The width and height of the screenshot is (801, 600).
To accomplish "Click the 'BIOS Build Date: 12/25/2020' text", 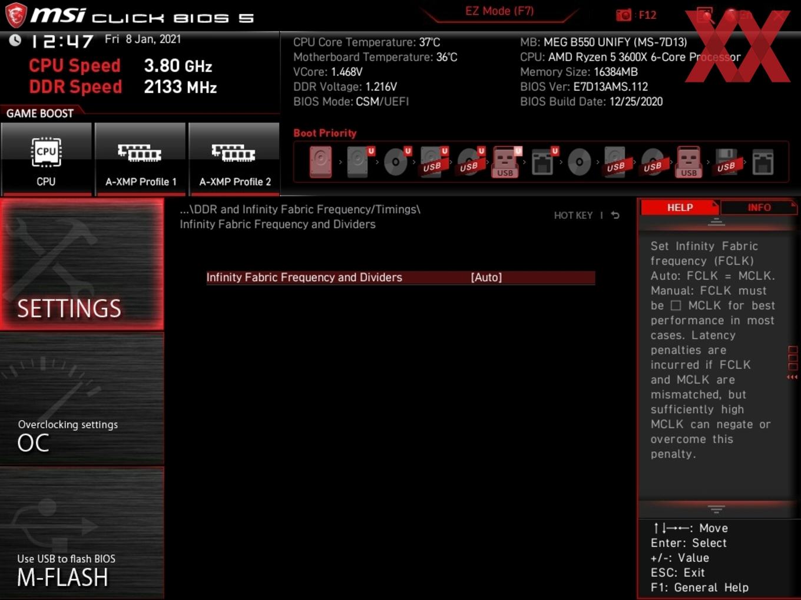I will point(591,102).
